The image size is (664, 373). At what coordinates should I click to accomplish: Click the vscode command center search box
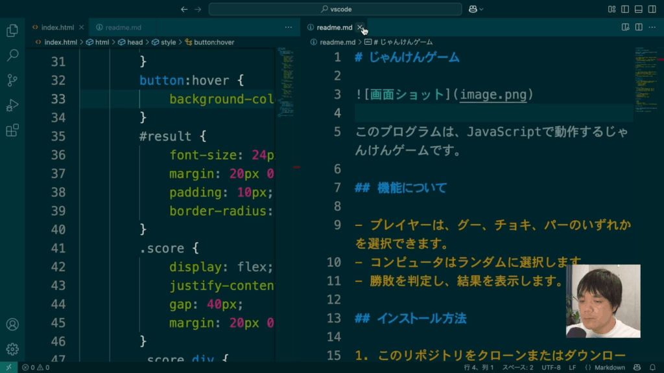coord(335,9)
